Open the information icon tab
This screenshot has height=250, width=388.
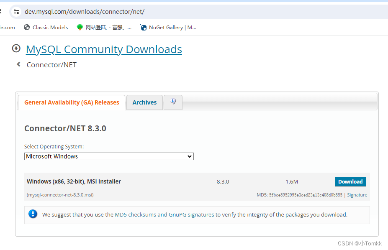[173, 102]
